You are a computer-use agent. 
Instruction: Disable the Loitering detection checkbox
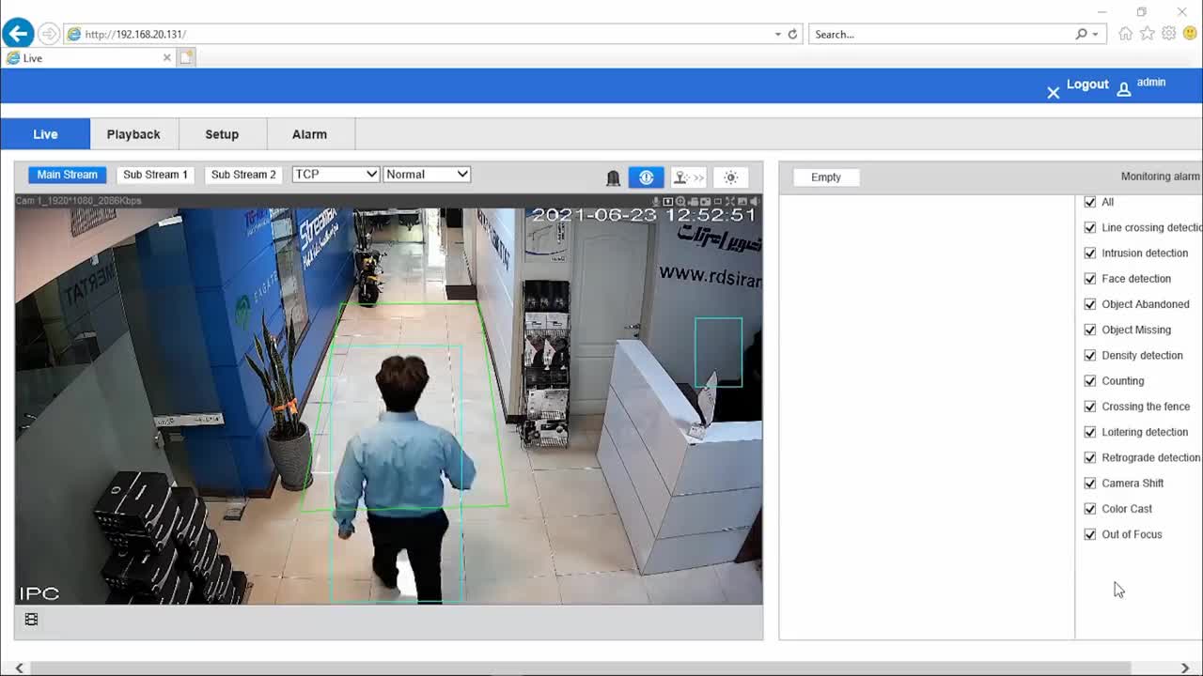point(1090,432)
